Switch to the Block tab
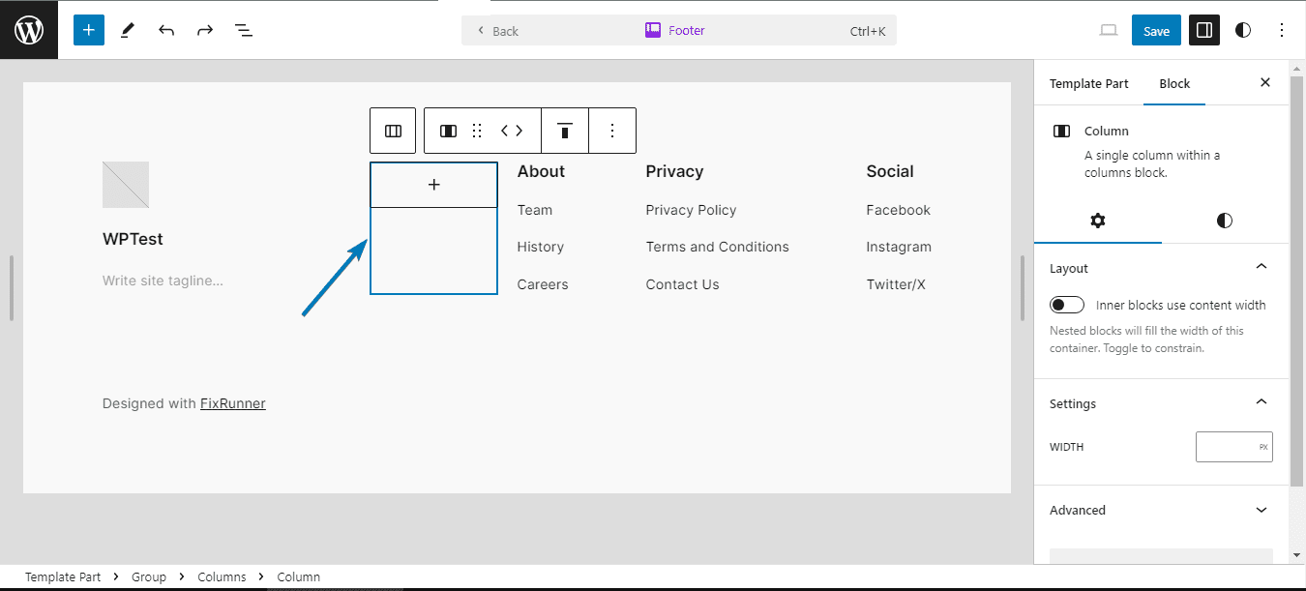The height and width of the screenshot is (591, 1306). pos(1174,83)
